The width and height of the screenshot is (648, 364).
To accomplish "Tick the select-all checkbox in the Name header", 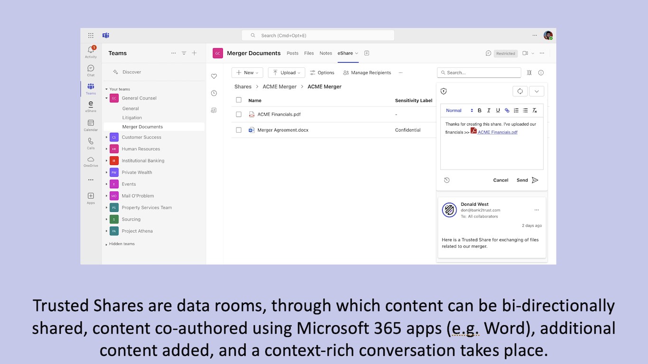I will pos(239,100).
